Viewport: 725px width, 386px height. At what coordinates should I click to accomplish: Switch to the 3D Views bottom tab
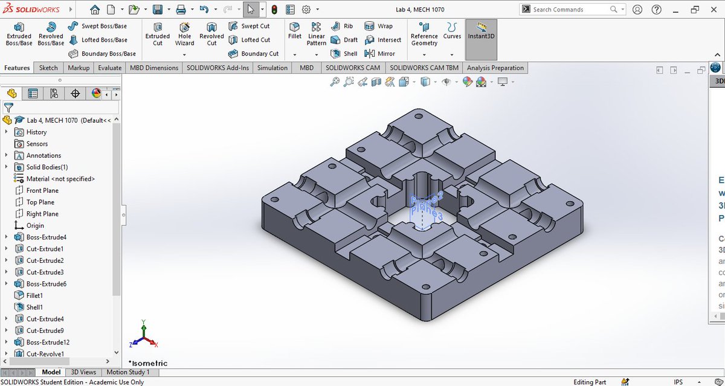pos(83,372)
